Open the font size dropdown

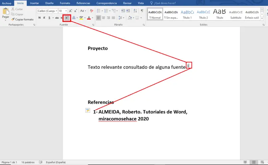tap(66, 11)
